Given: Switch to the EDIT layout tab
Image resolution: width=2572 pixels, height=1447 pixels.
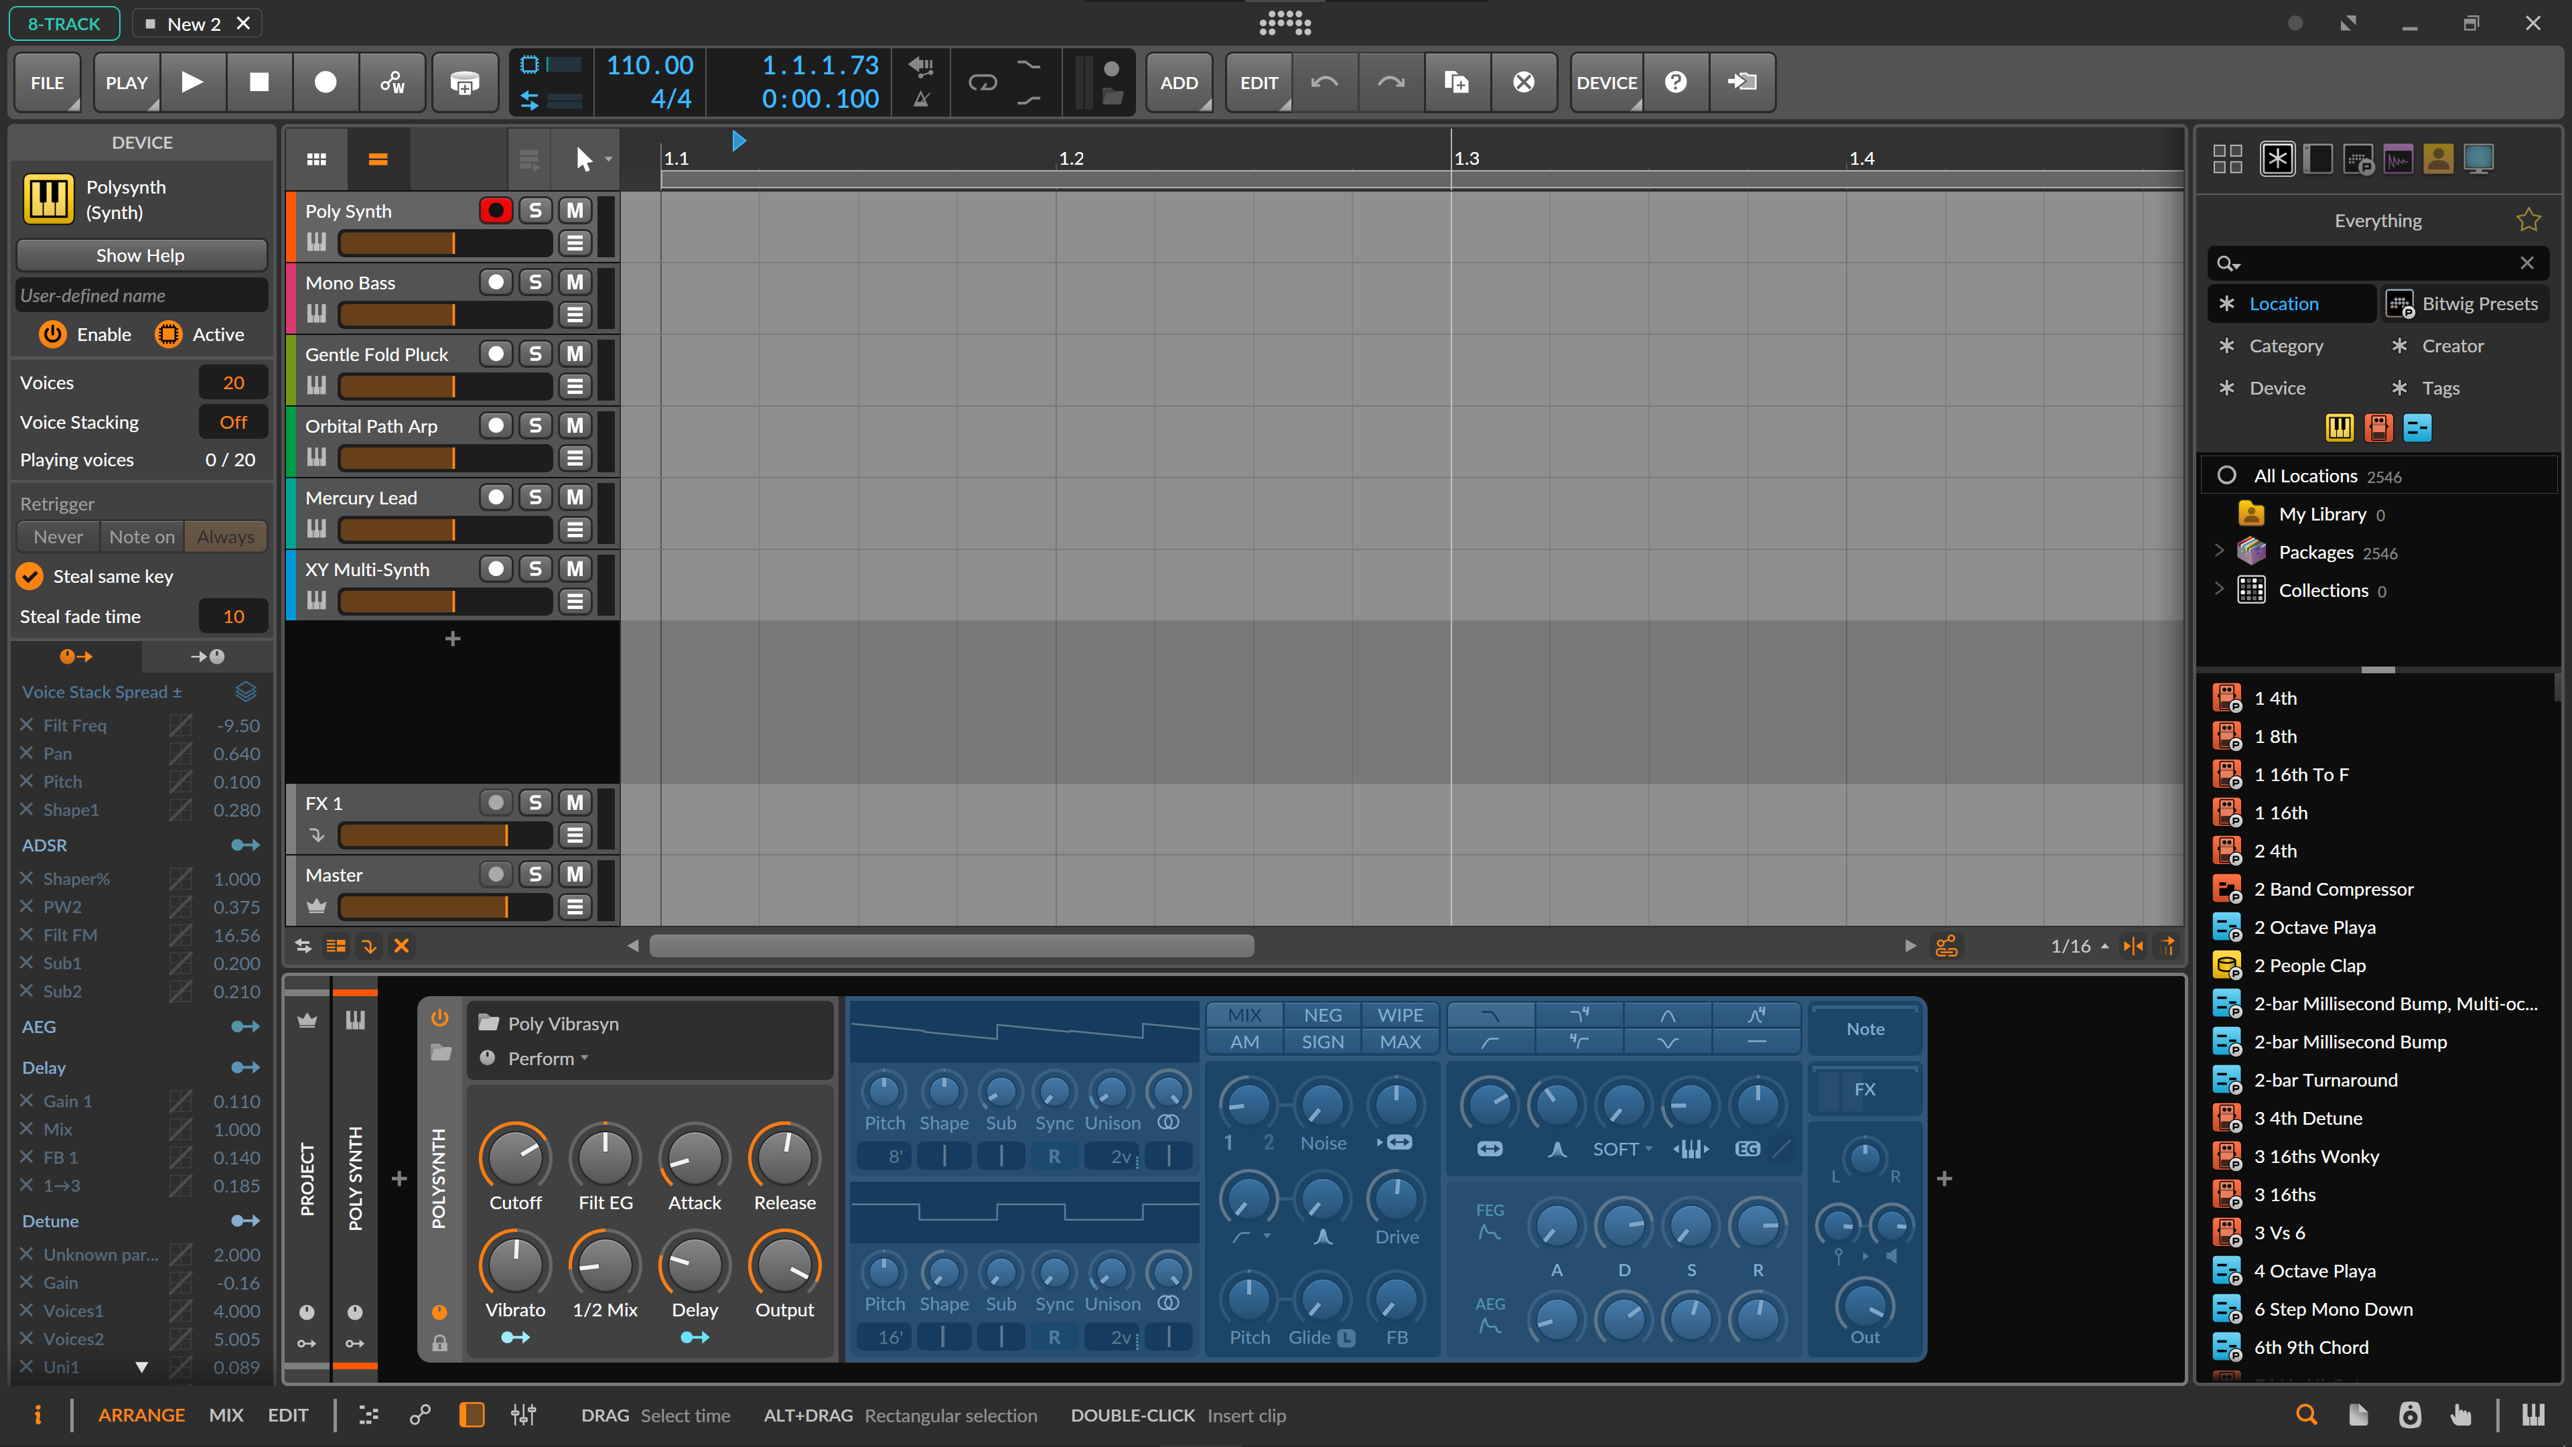Looking at the screenshot, I should point(287,1414).
